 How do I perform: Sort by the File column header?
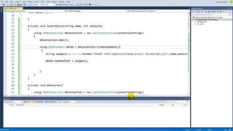click(173, 105)
